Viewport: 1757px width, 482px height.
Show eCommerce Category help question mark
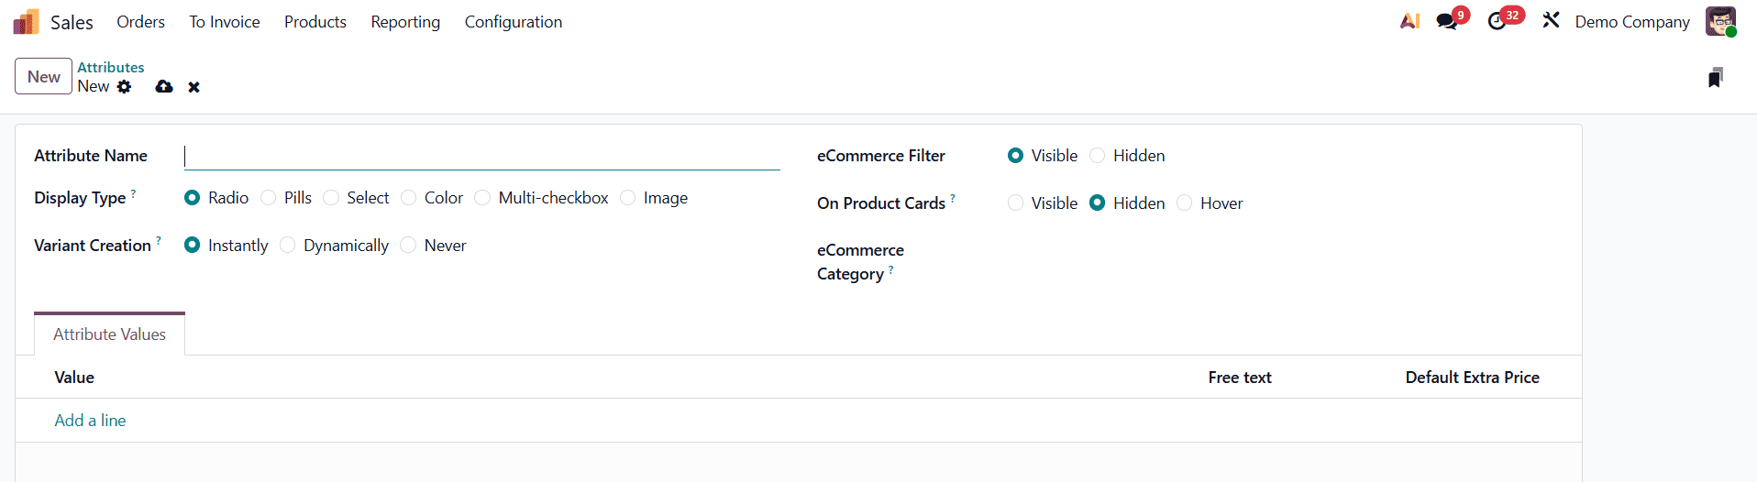tap(891, 269)
